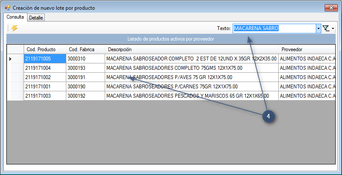
Task: Click the Proveedor cell of row 2119171003
Action: 307,96
